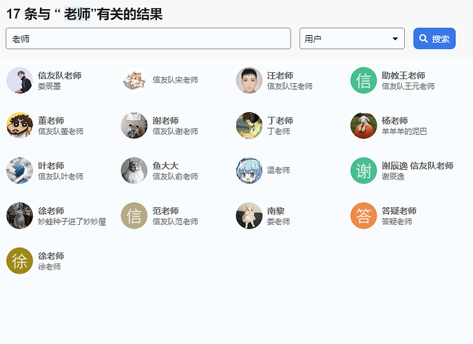Image resolution: width=473 pixels, height=344 pixels.
Task: Click subtitle 信友队谢老师
Action: [176, 131]
